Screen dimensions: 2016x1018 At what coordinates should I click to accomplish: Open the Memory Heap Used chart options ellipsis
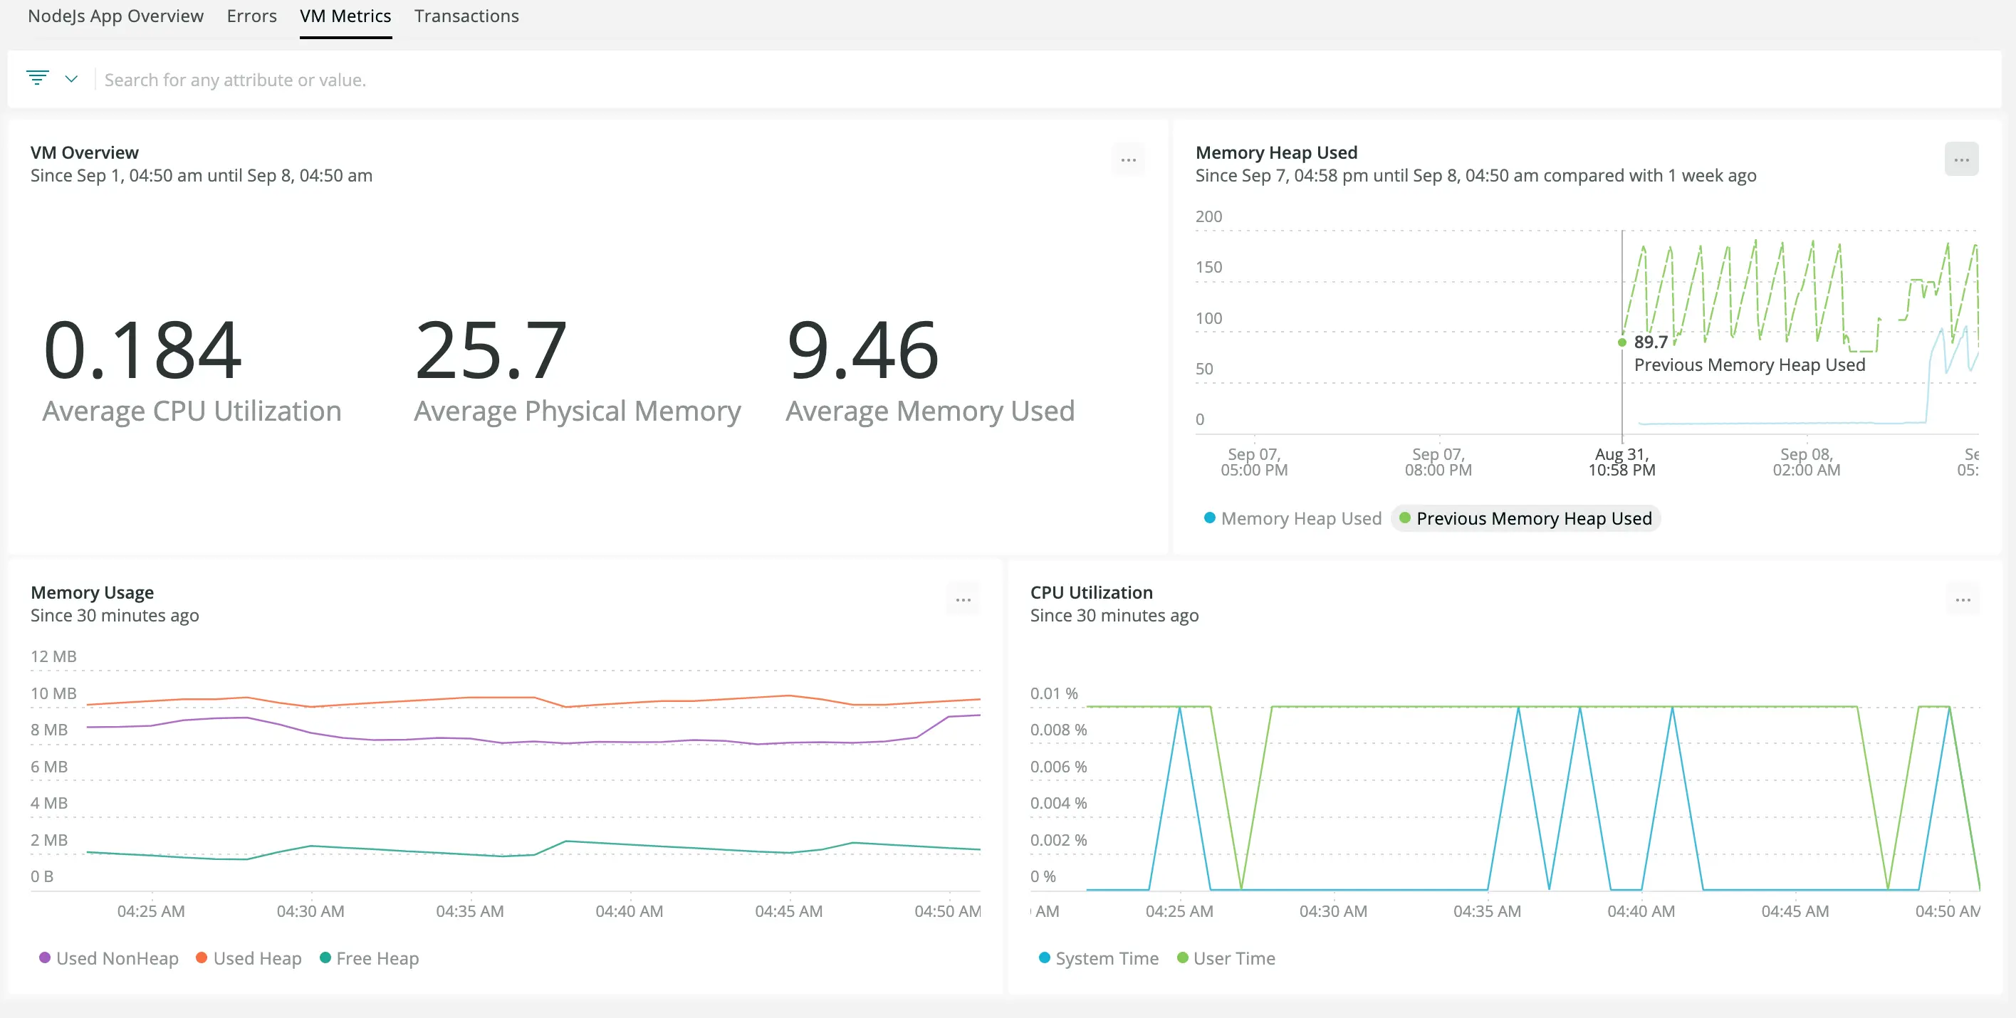pyautogui.click(x=1962, y=159)
